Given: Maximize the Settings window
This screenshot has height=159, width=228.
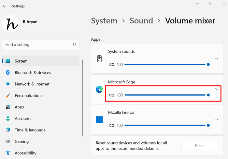Looking at the screenshot, I should (211, 4).
